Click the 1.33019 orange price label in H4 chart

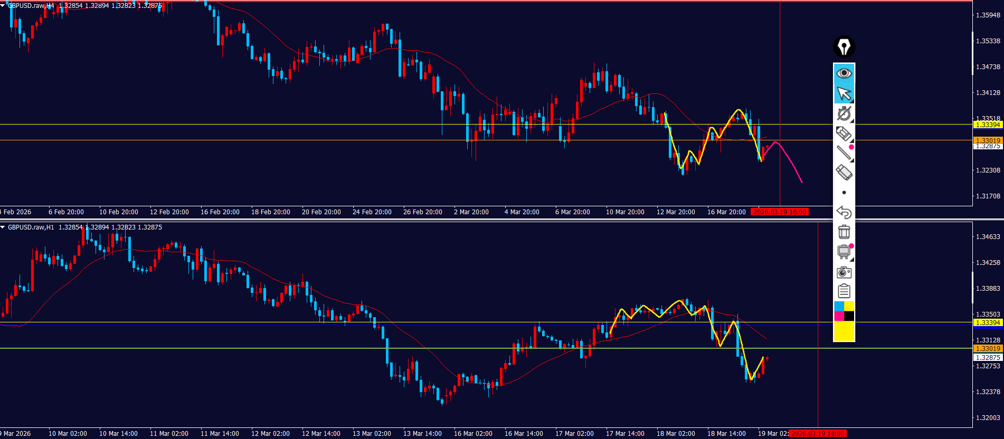(988, 140)
